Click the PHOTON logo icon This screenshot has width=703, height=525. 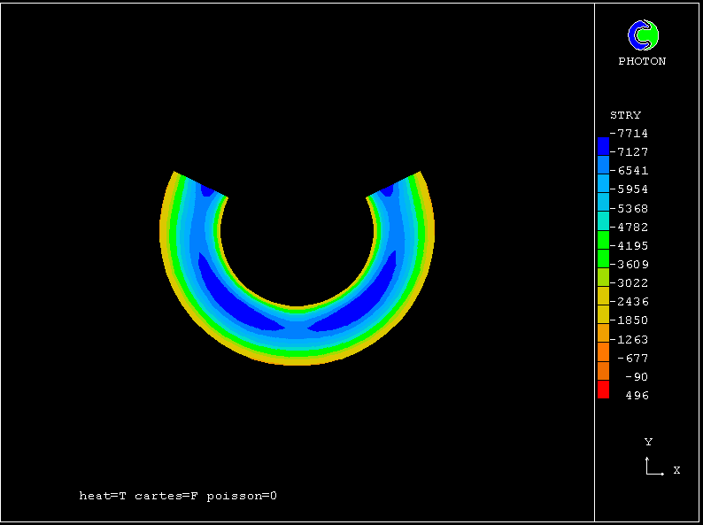(643, 35)
